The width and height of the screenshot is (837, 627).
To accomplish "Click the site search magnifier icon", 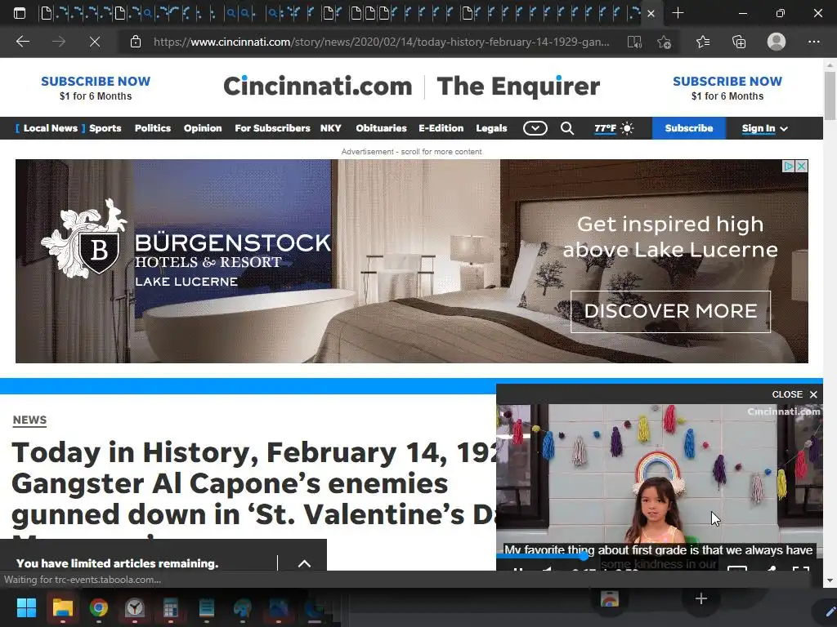I will tap(567, 128).
